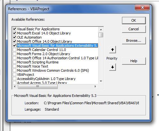Click horizontal scrollbar left arrow
Image resolution: width=159 pixels, height=131 pixels.
pyautogui.click(x=15, y=87)
